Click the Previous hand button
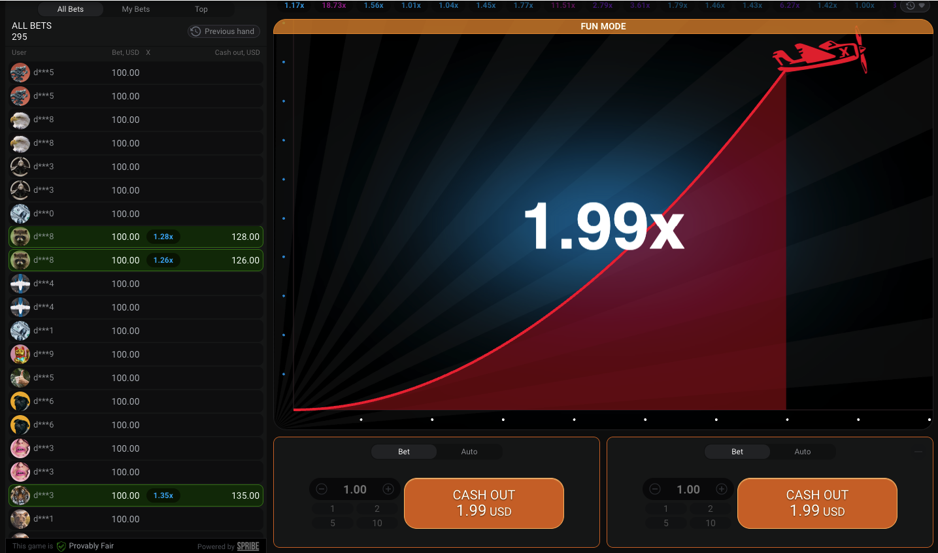 224,31
